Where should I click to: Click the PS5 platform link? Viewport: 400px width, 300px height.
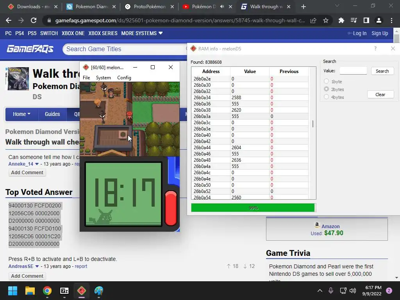[32, 33]
